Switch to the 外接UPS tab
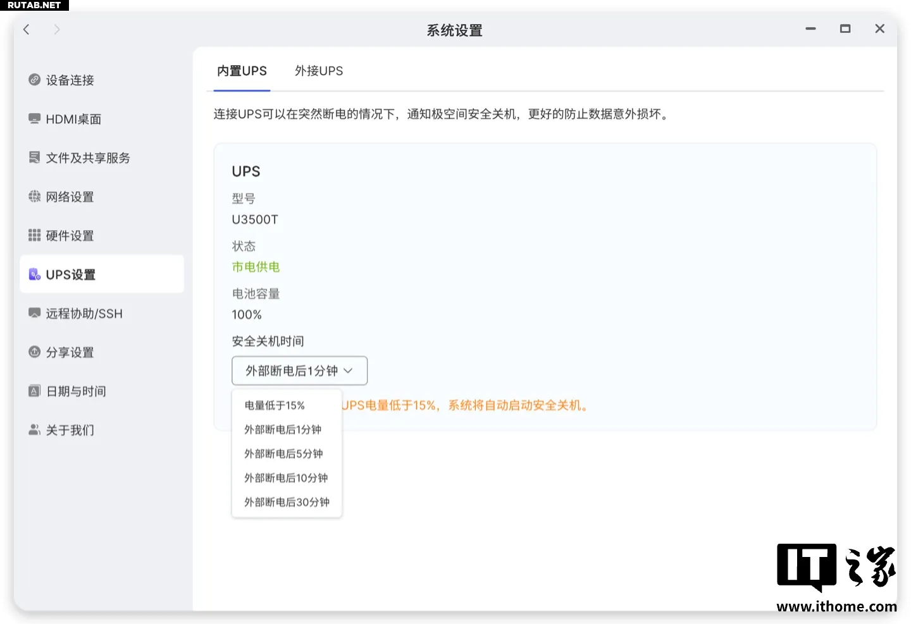 pos(319,71)
